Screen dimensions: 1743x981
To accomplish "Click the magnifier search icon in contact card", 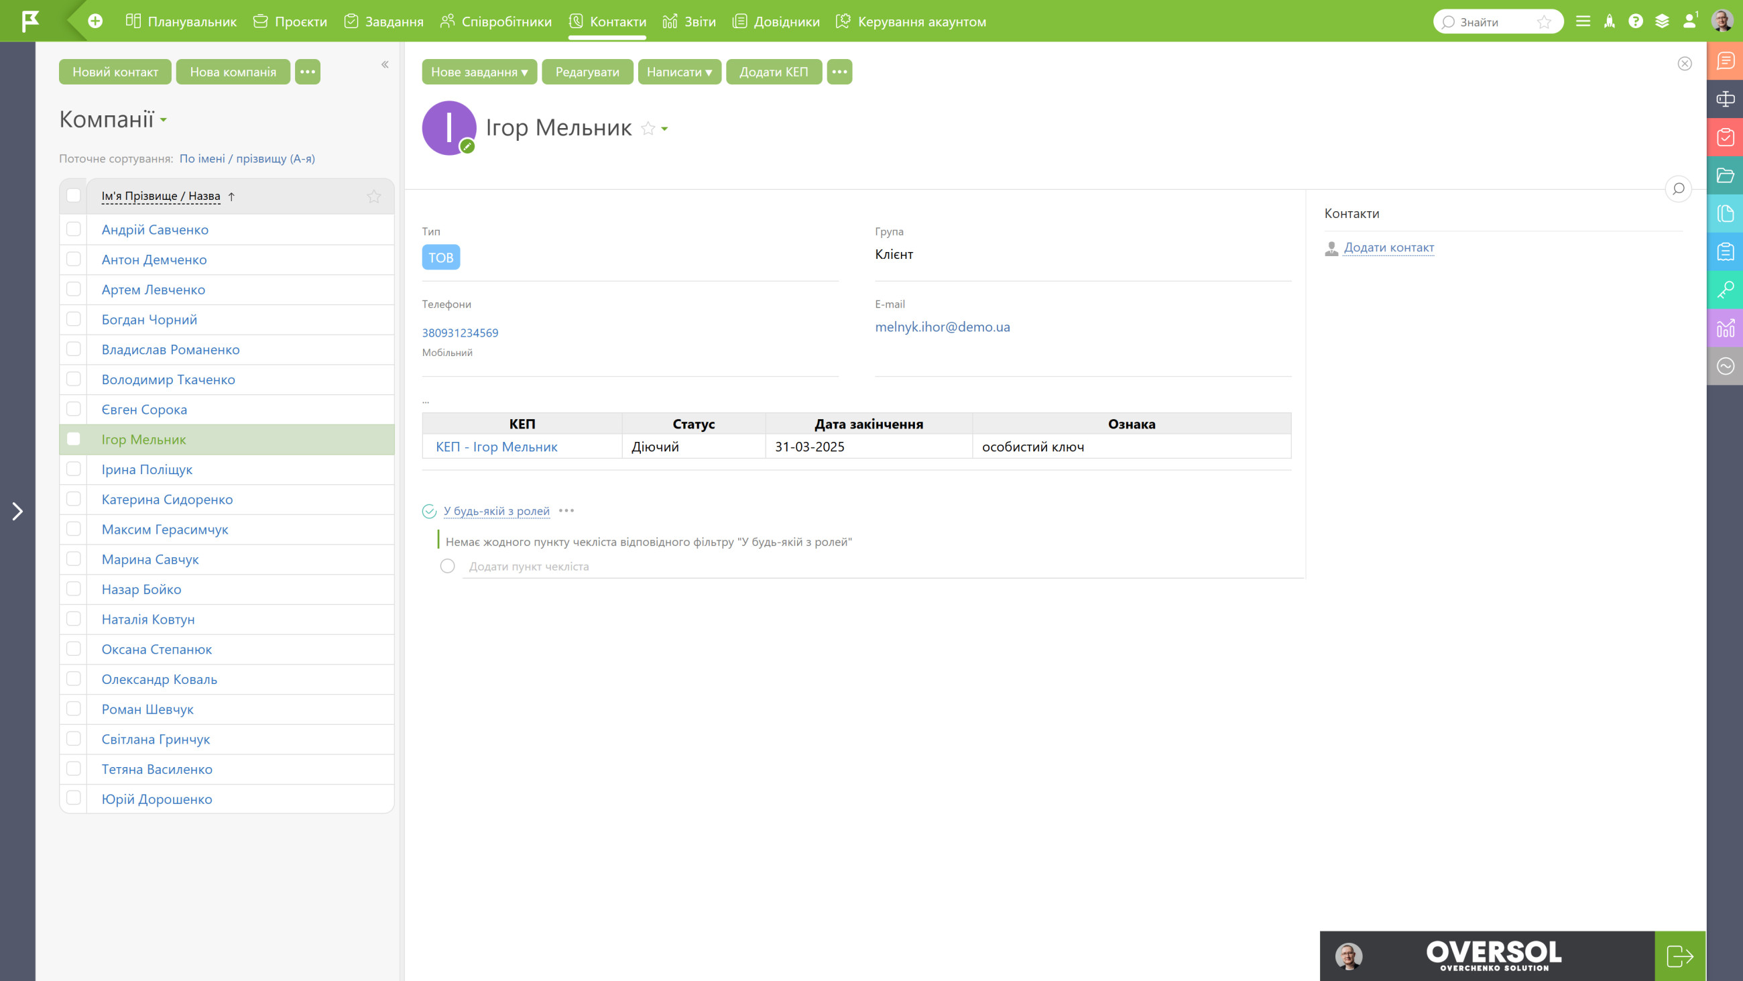I will (x=1678, y=189).
